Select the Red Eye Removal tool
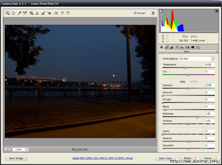The width and height of the screenshot is (222, 165). (49, 13)
